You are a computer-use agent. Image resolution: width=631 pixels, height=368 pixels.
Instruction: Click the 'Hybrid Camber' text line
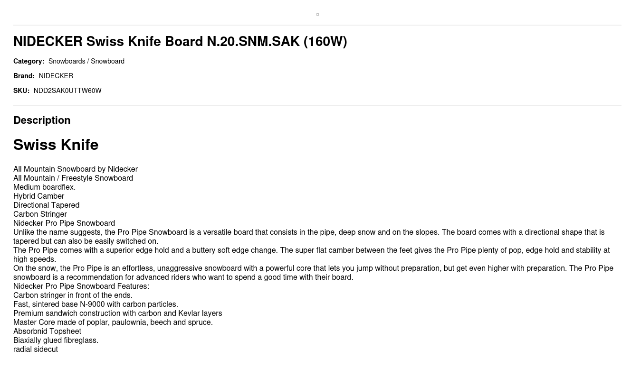[x=38, y=196]
